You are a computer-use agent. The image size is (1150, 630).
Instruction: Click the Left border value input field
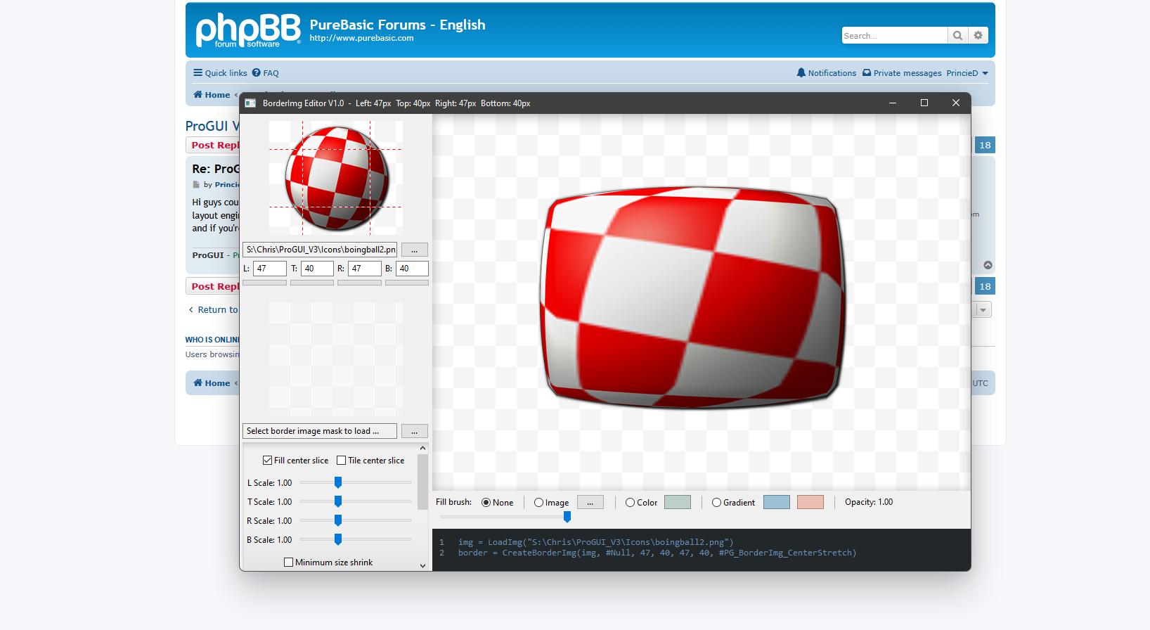coord(270,269)
